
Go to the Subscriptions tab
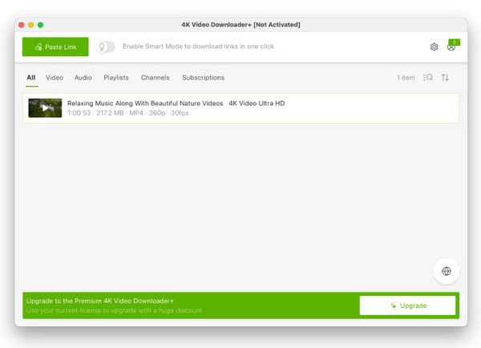(203, 78)
